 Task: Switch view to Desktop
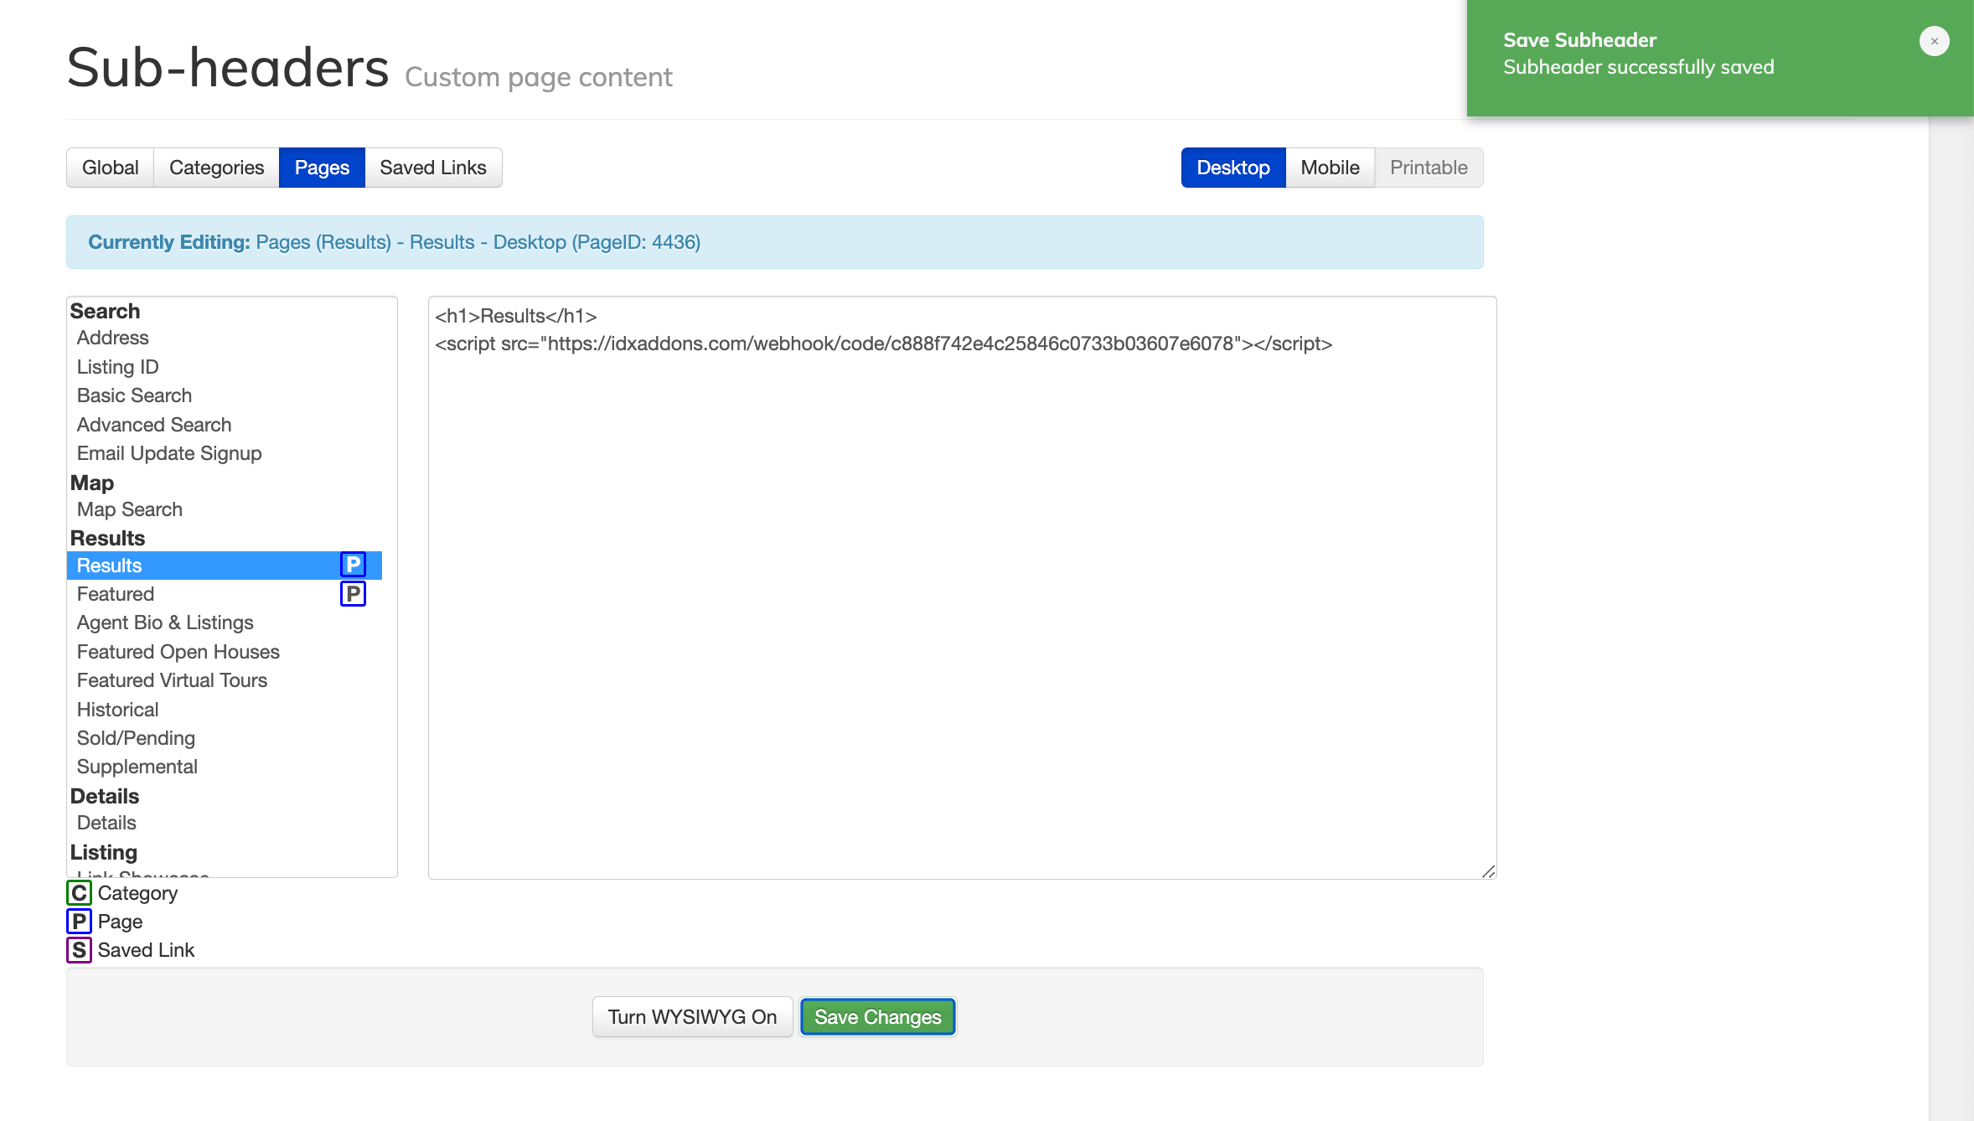click(x=1232, y=168)
